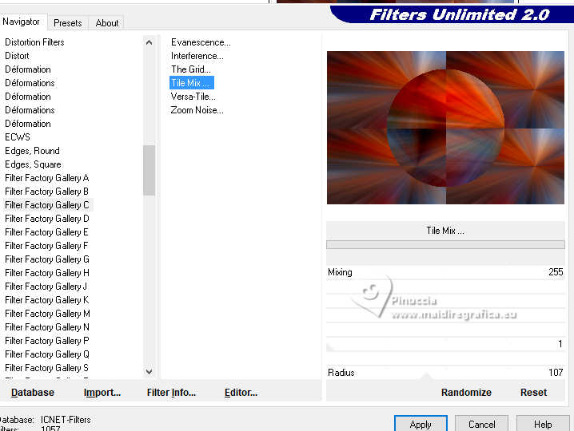
Task: Select Filter Factory Gallery P
Action: (x=47, y=340)
